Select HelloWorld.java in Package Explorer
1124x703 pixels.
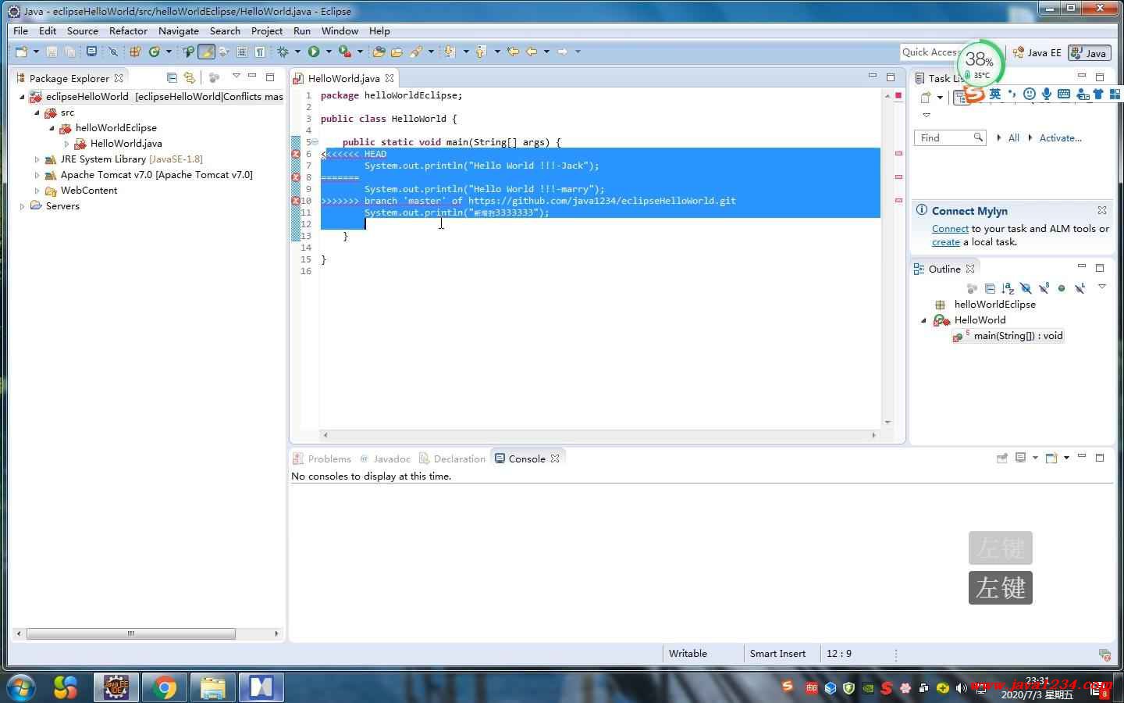[126, 144]
